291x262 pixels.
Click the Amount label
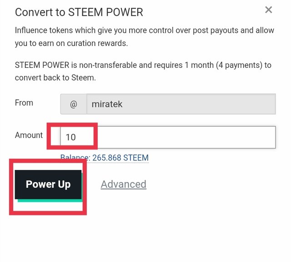tap(29, 135)
